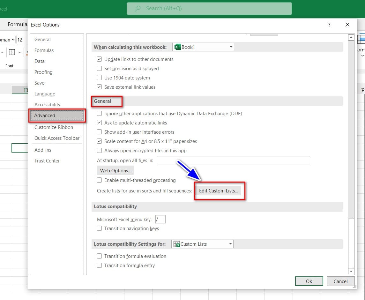This screenshot has height=300, width=365.
Task: Confirm with the OK button
Action: pos(309,281)
